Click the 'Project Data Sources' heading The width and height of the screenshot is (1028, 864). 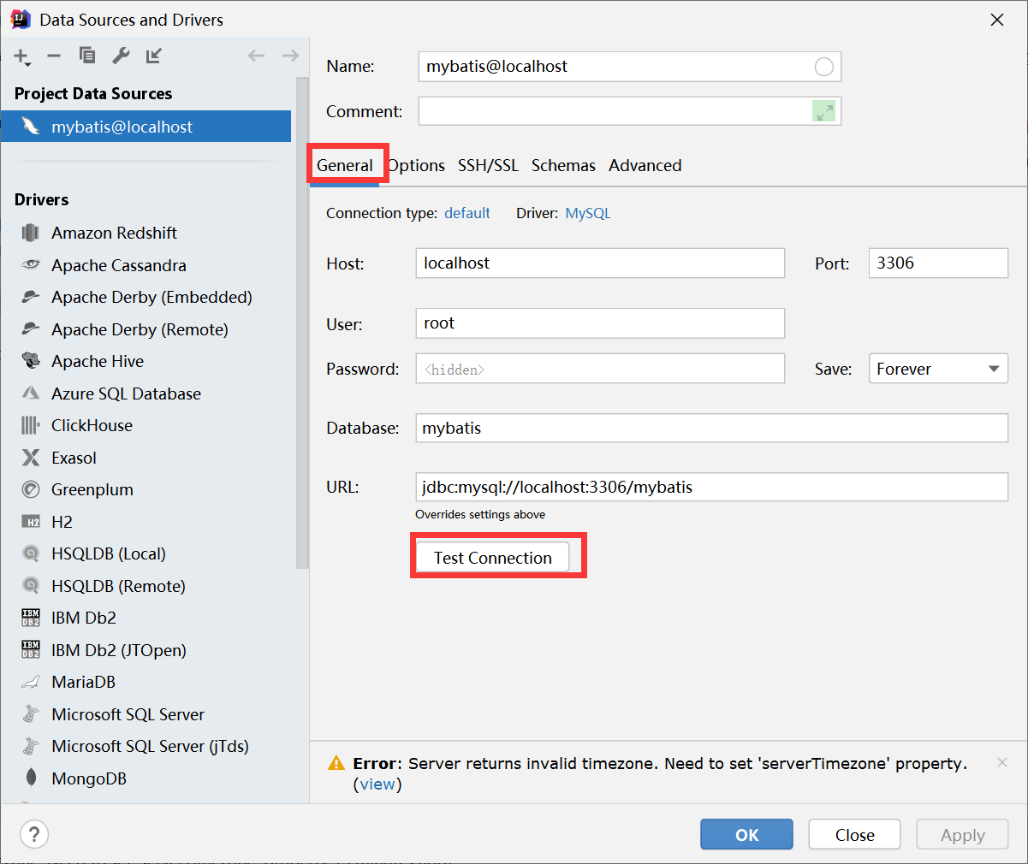tap(93, 93)
